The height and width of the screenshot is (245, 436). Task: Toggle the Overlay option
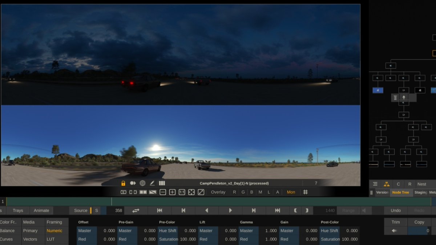tap(218, 192)
